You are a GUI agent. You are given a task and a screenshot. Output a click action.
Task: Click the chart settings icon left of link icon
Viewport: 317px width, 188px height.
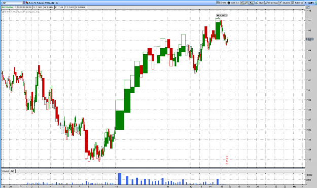tap(242, 3)
